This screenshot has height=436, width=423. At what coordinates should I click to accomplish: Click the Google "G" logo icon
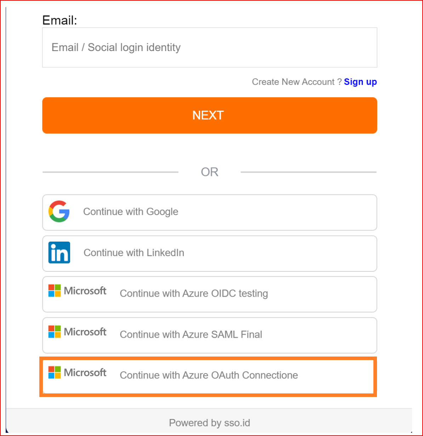59,211
